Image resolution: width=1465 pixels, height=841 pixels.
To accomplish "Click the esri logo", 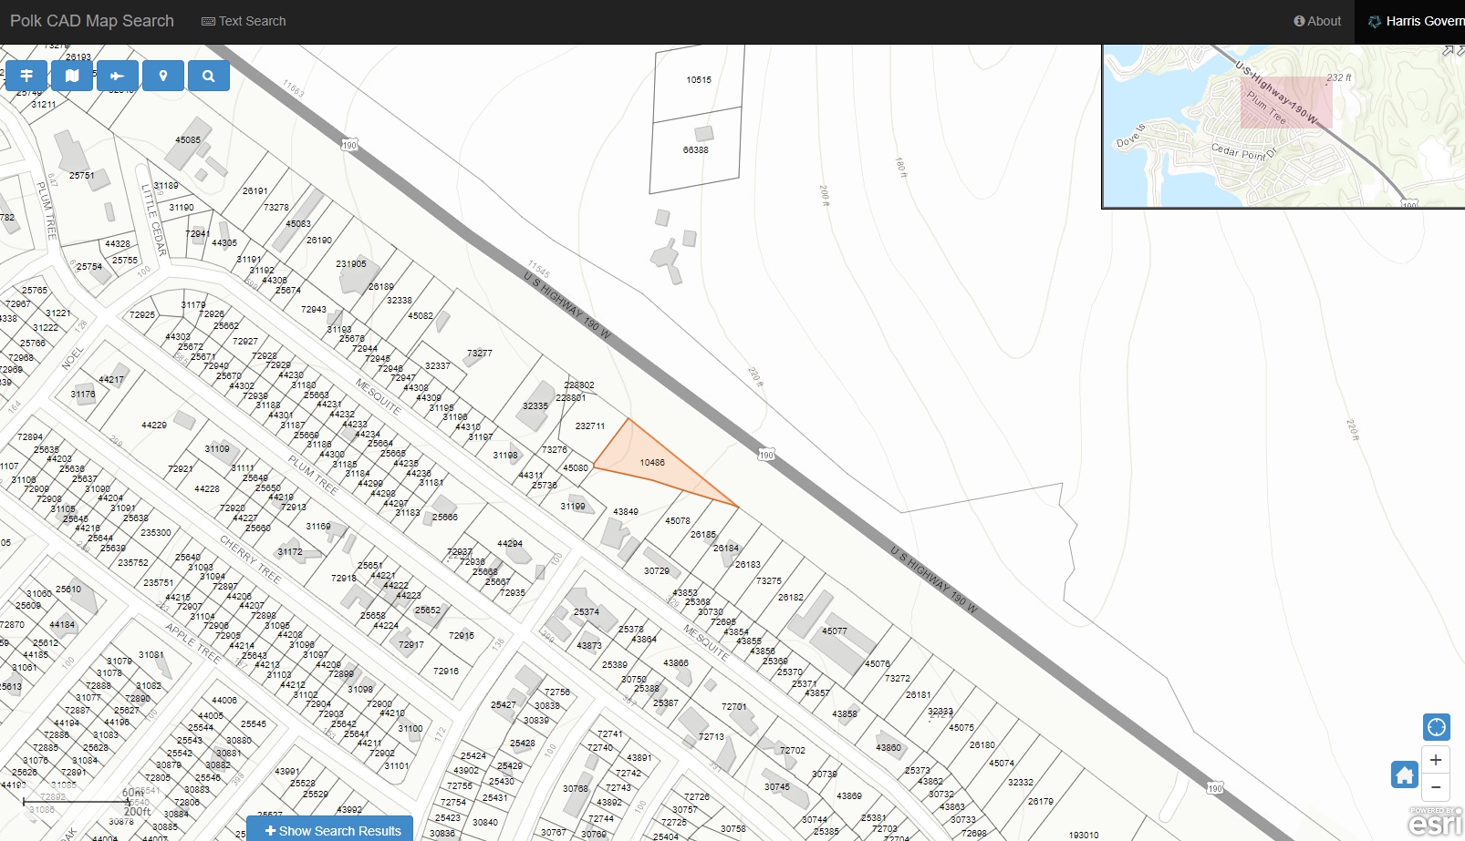I will pyautogui.click(x=1435, y=823).
